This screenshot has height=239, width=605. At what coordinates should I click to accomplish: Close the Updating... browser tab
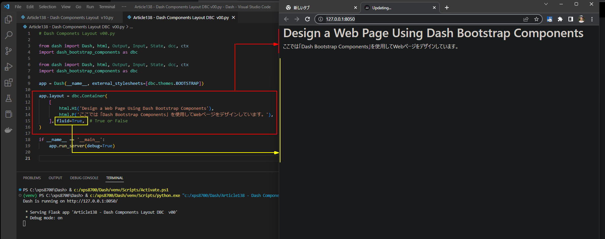(x=434, y=8)
